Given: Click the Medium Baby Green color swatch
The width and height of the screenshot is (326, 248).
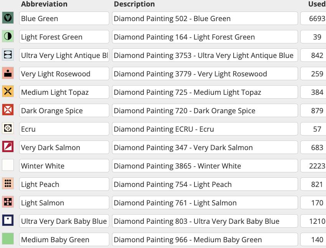Looking at the screenshot, I should click(8, 239).
